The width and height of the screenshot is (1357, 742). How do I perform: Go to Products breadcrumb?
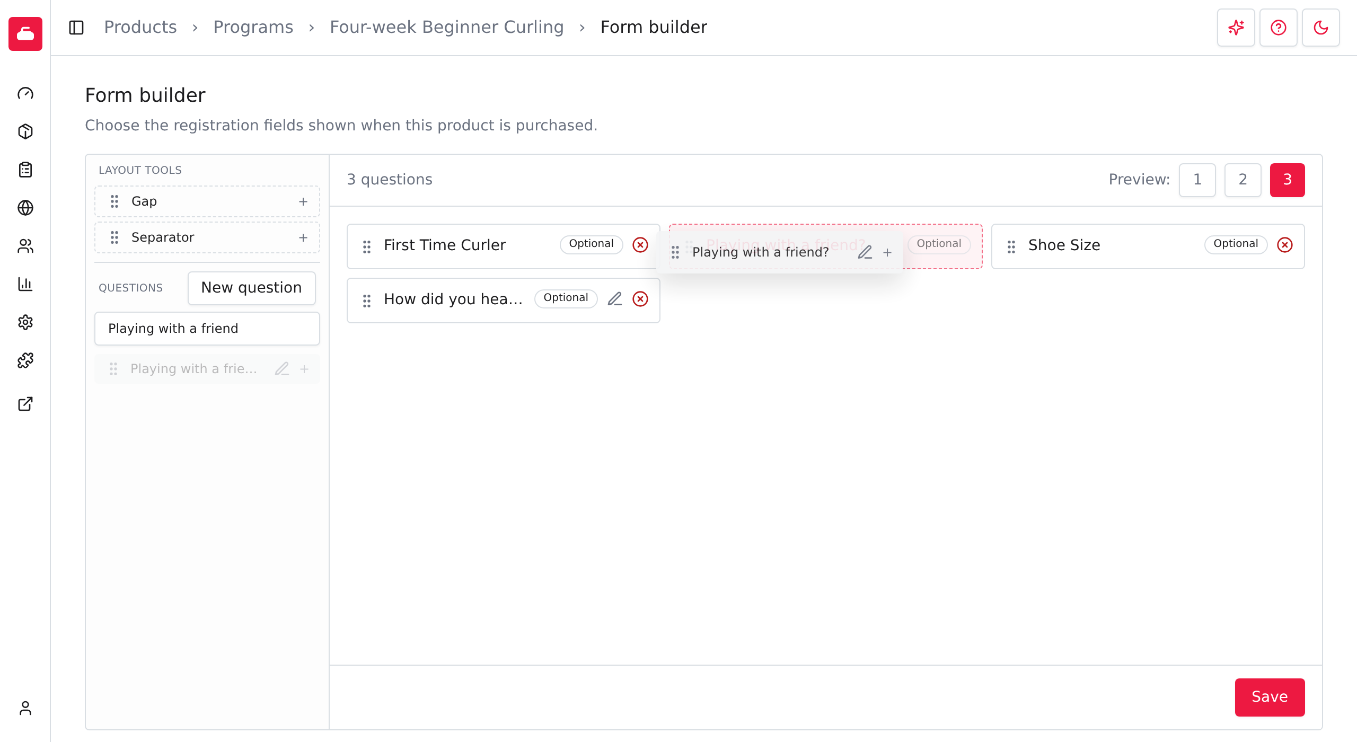coord(140,27)
